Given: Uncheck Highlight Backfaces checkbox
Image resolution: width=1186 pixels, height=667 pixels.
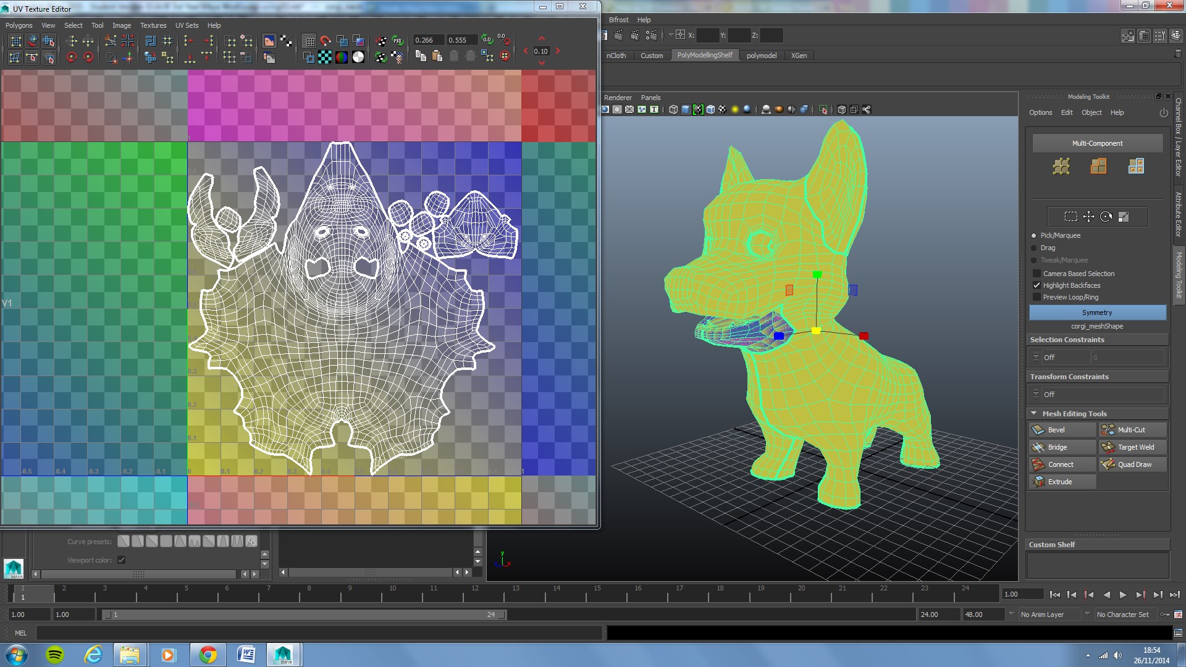Looking at the screenshot, I should 1037,285.
